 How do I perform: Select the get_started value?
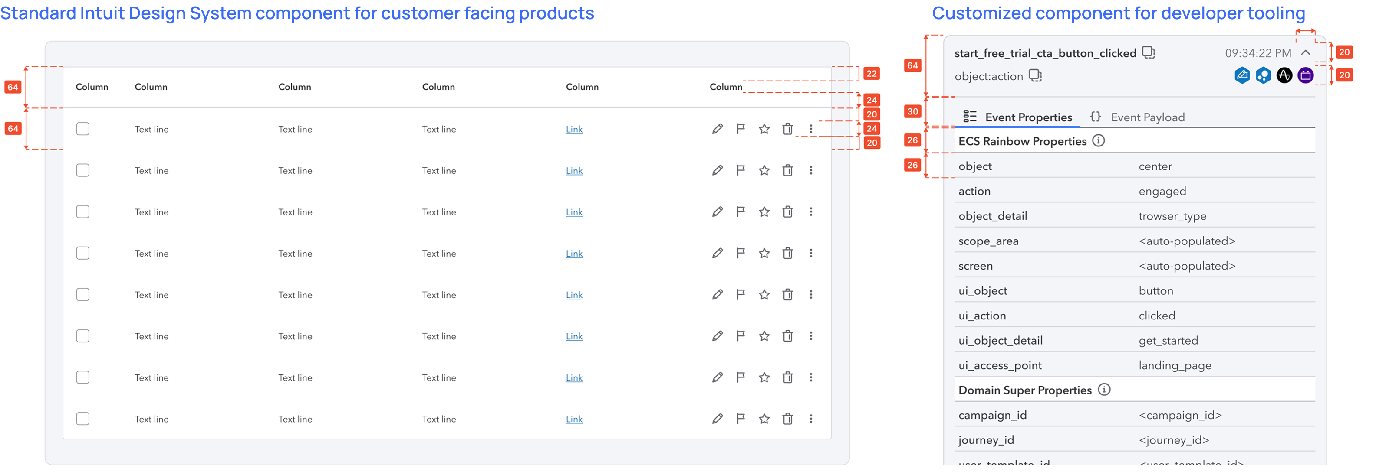tap(1168, 340)
